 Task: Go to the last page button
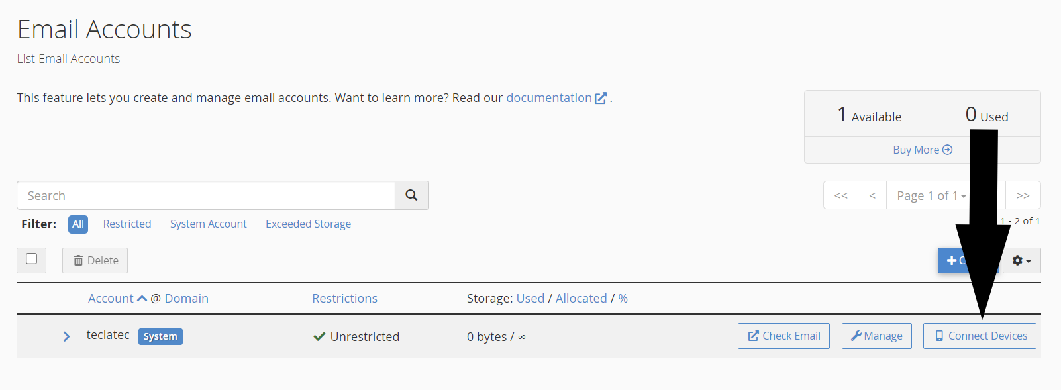[x=1023, y=195]
